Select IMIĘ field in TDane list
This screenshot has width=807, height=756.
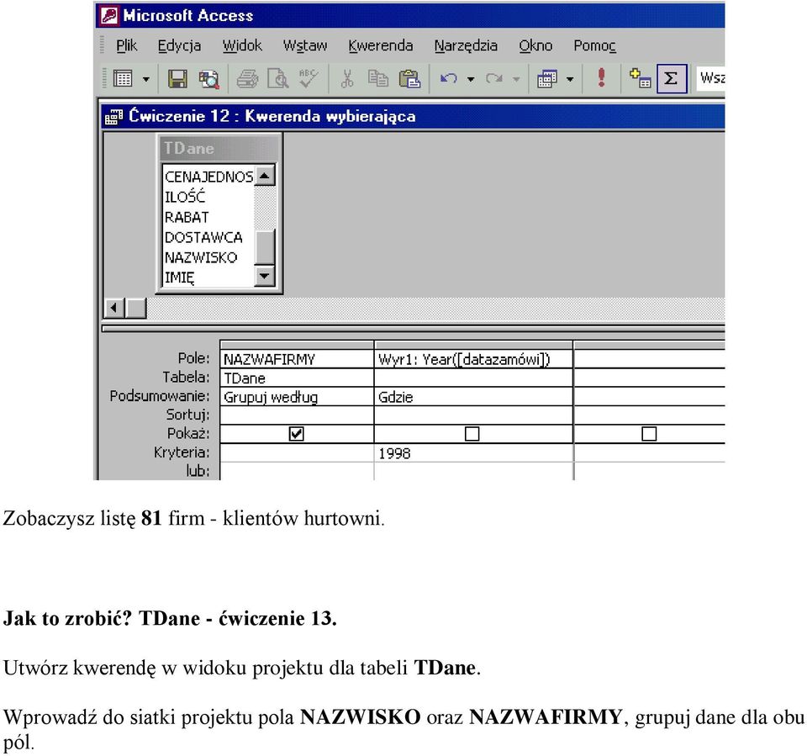pos(208,278)
